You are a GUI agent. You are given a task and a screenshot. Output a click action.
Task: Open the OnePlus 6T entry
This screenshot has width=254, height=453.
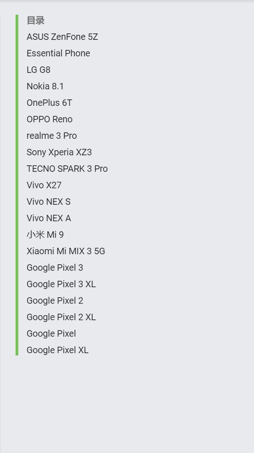[49, 103]
